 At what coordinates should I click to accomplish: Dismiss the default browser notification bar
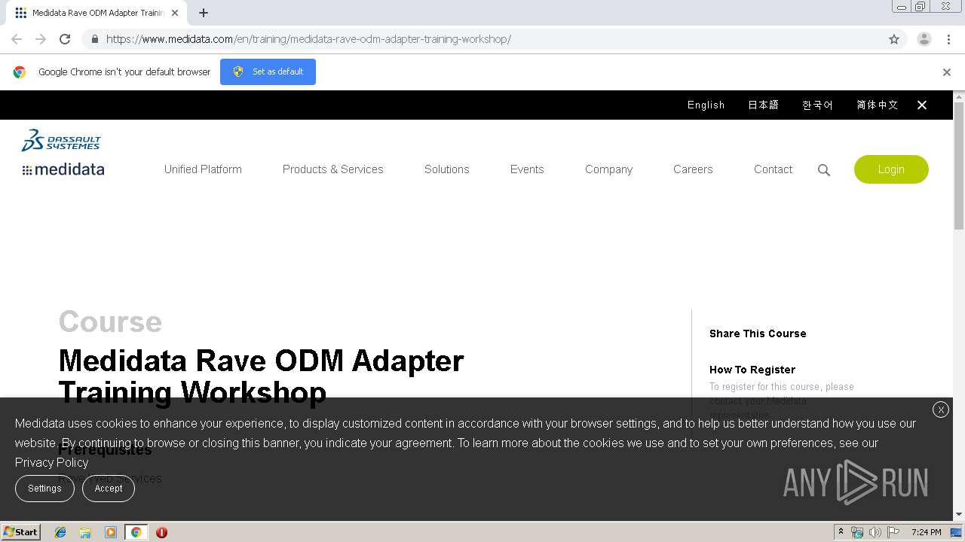pyautogui.click(x=947, y=72)
